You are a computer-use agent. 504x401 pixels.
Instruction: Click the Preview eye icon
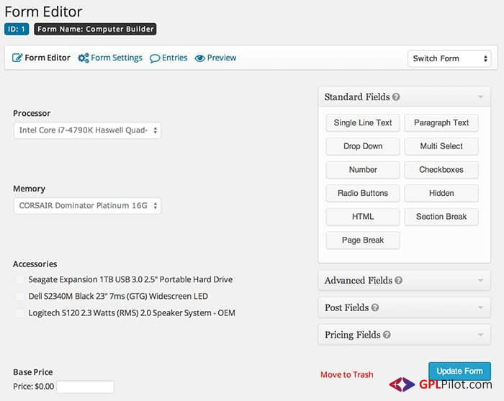click(200, 58)
